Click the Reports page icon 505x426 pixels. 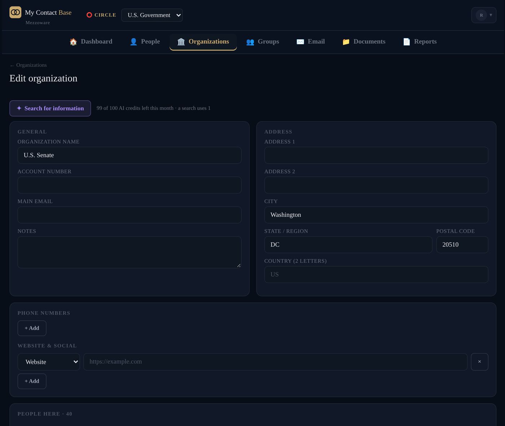[x=407, y=42]
